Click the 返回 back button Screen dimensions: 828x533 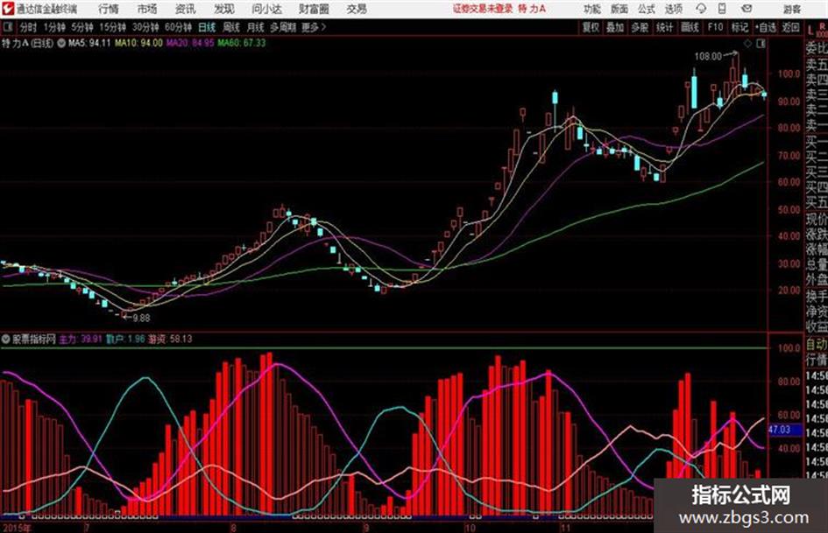tap(790, 27)
